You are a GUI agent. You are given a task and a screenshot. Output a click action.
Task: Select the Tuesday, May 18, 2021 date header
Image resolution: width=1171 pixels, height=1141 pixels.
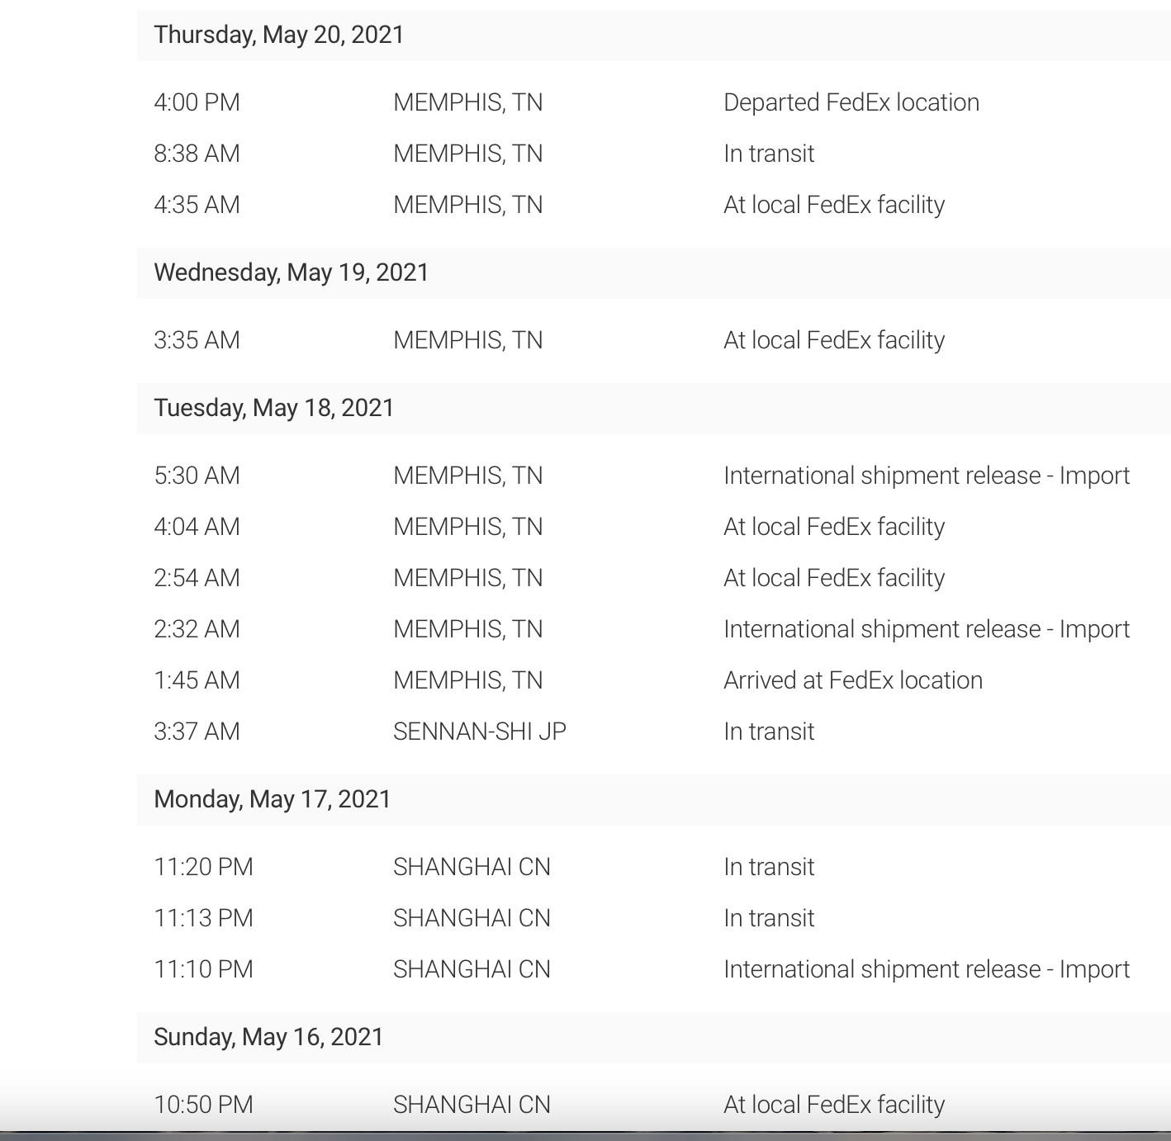coord(274,408)
